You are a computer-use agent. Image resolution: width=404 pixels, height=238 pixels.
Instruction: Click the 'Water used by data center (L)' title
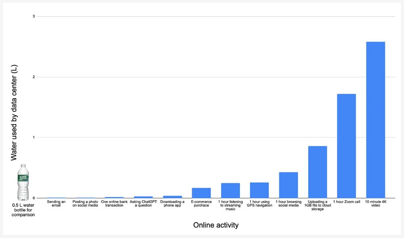(14, 113)
